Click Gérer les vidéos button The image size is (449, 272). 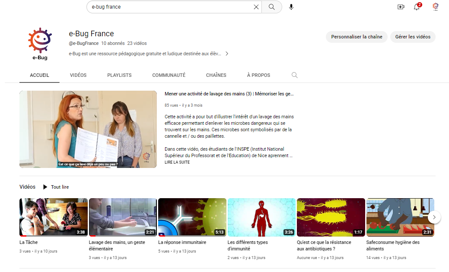coord(413,37)
